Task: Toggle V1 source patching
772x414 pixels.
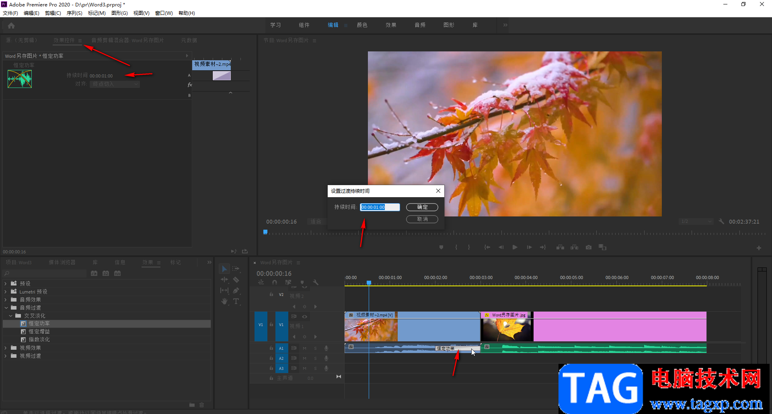Action: 261,325
